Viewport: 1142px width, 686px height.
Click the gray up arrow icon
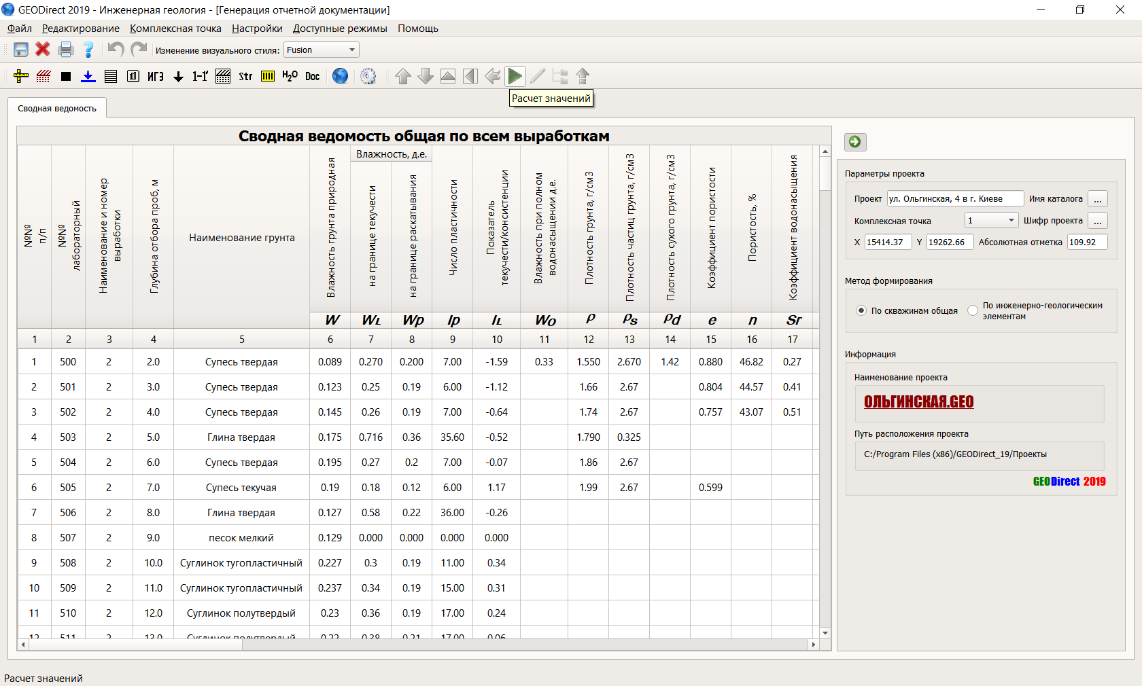click(403, 76)
